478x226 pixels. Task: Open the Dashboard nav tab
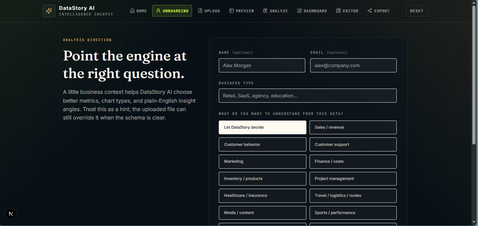point(312,11)
